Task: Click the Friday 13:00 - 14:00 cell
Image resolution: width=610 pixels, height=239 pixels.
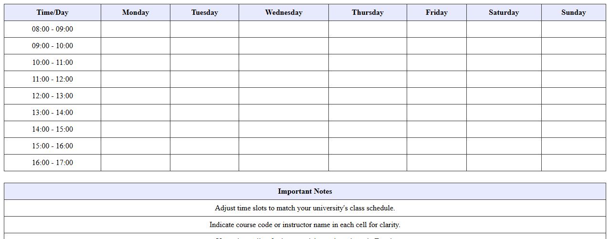Action: pyautogui.click(x=437, y=113)
